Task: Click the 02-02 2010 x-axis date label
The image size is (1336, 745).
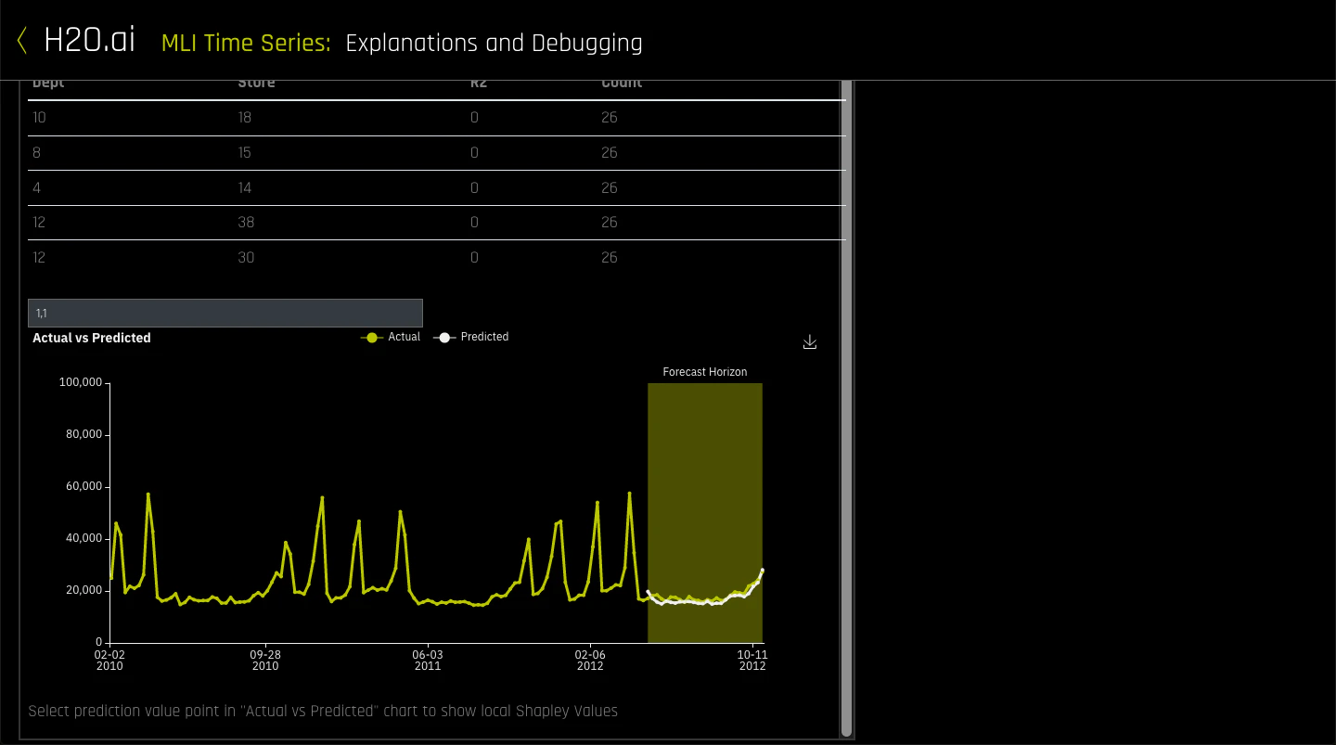Action: [x=109, y=660]
